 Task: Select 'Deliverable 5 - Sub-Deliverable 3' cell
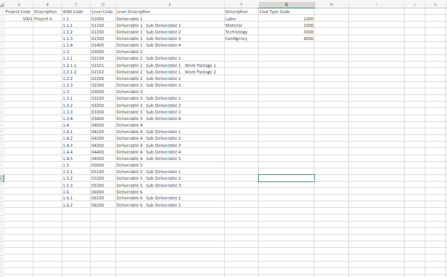(170, 185)
